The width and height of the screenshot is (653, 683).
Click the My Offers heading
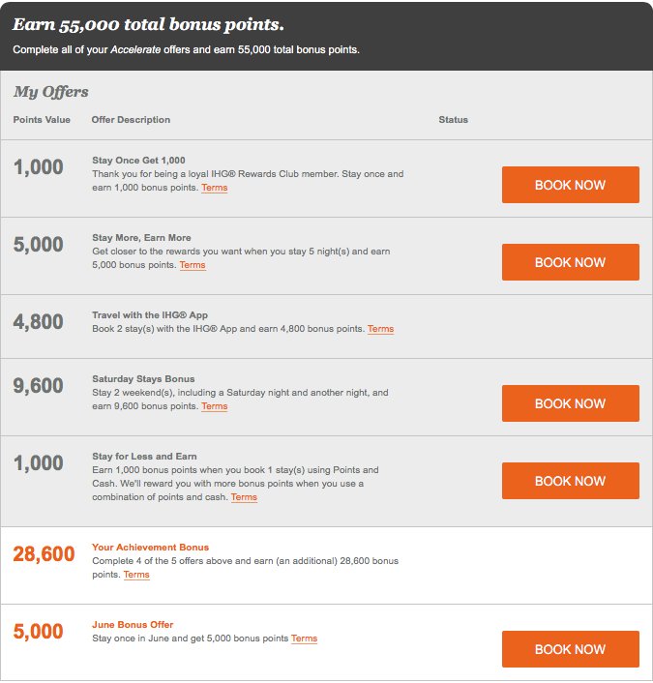tap(50, 92)
